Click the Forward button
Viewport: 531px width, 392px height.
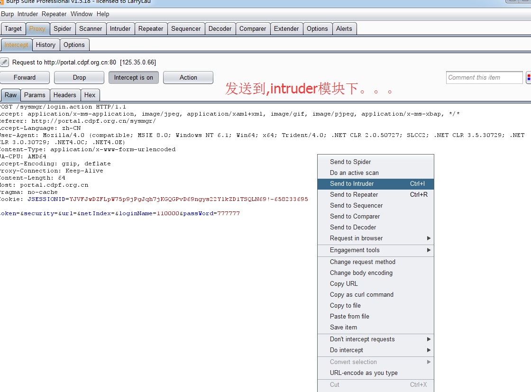pos(24,78)
